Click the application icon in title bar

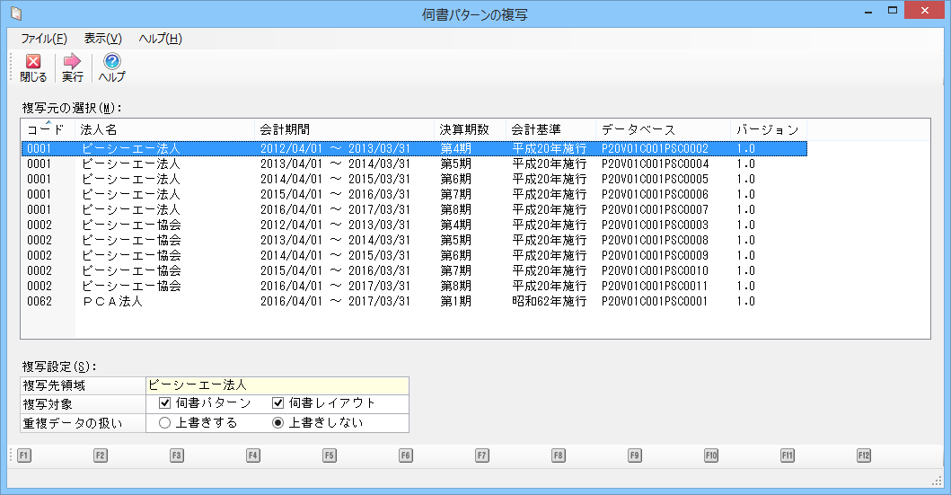click(x=14, y=12)
